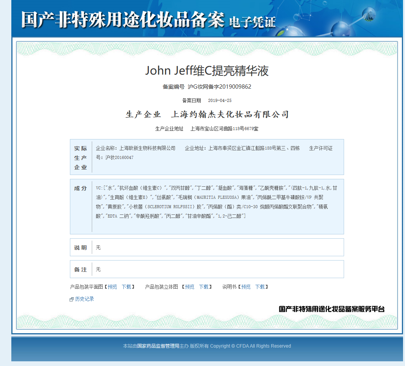
Task: Open the 历史记录 link
Action: click(x=84, y=299)
